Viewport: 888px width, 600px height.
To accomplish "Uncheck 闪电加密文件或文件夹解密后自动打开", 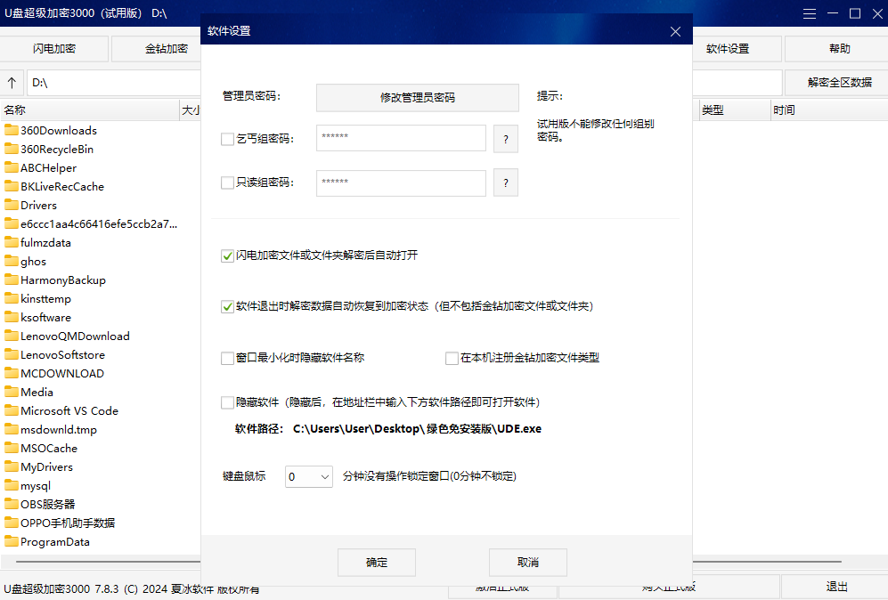I will [x=227, y=255].
